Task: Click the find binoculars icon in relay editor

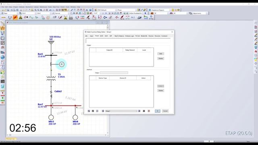Action: (x=144, y=111)
